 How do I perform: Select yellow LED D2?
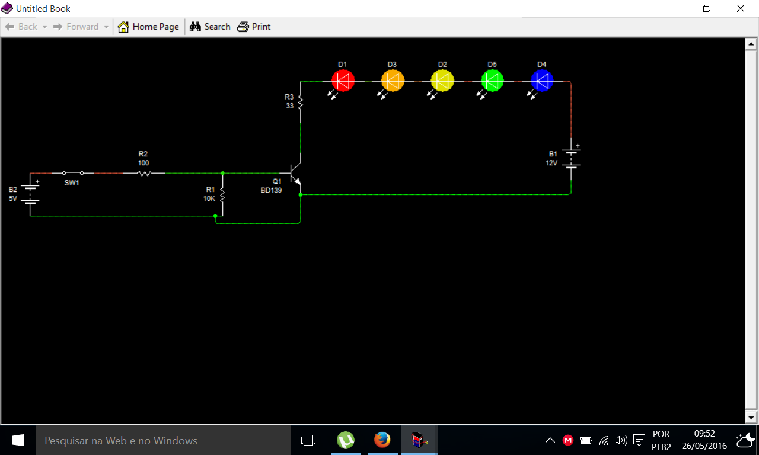pyautogui.click(x=442, y=81)
